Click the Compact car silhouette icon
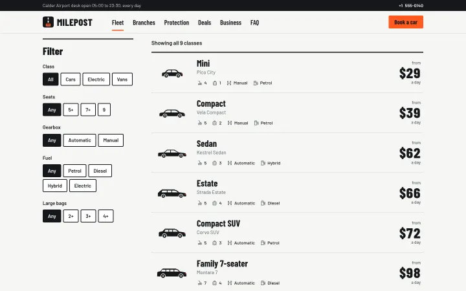Screen dimensions: 466x291 (x=172, y=113)
